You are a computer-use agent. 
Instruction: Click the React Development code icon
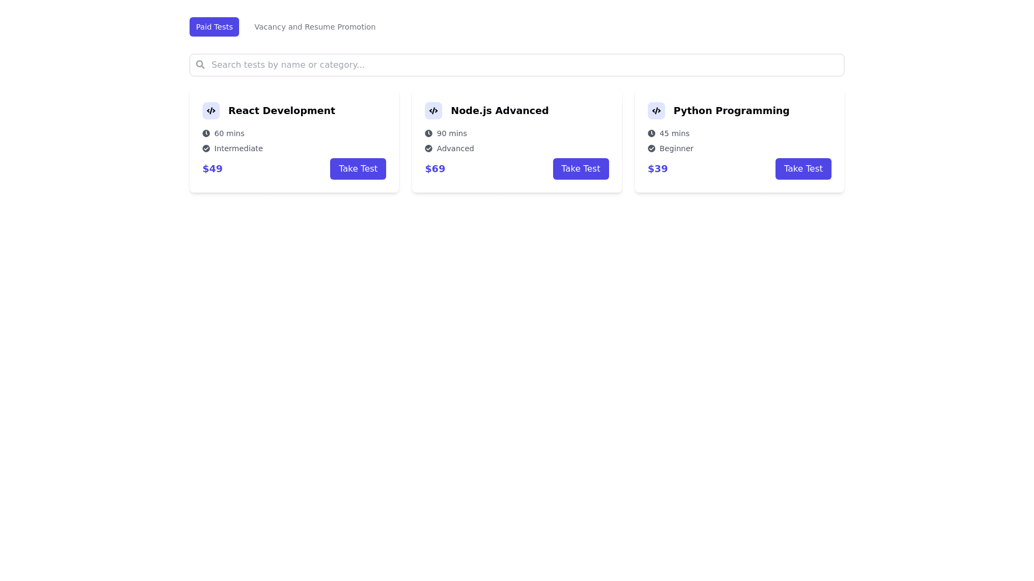(211, 111)
